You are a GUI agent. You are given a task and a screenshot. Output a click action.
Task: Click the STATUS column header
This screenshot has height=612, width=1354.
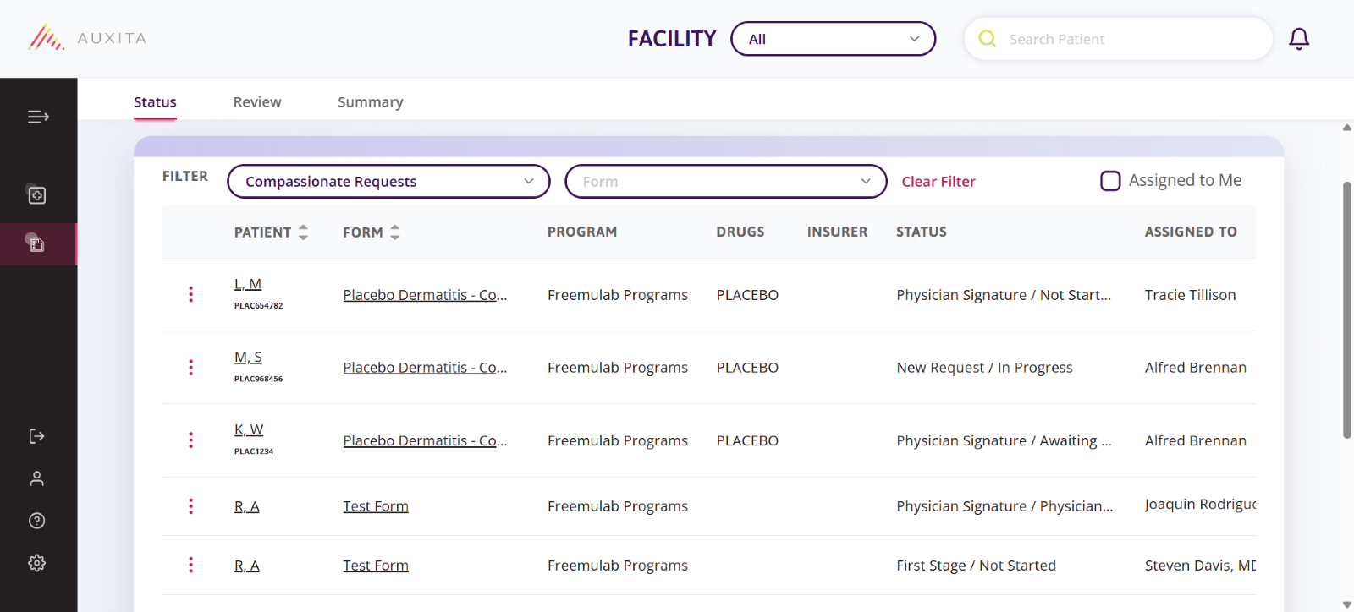(x=922, y=232)
